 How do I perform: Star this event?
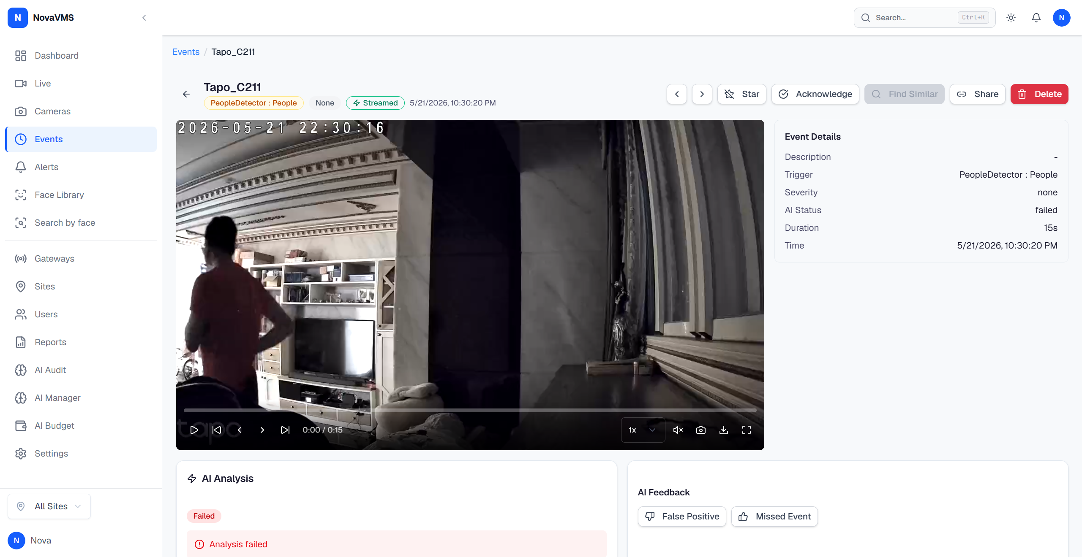tap(742, 94)
